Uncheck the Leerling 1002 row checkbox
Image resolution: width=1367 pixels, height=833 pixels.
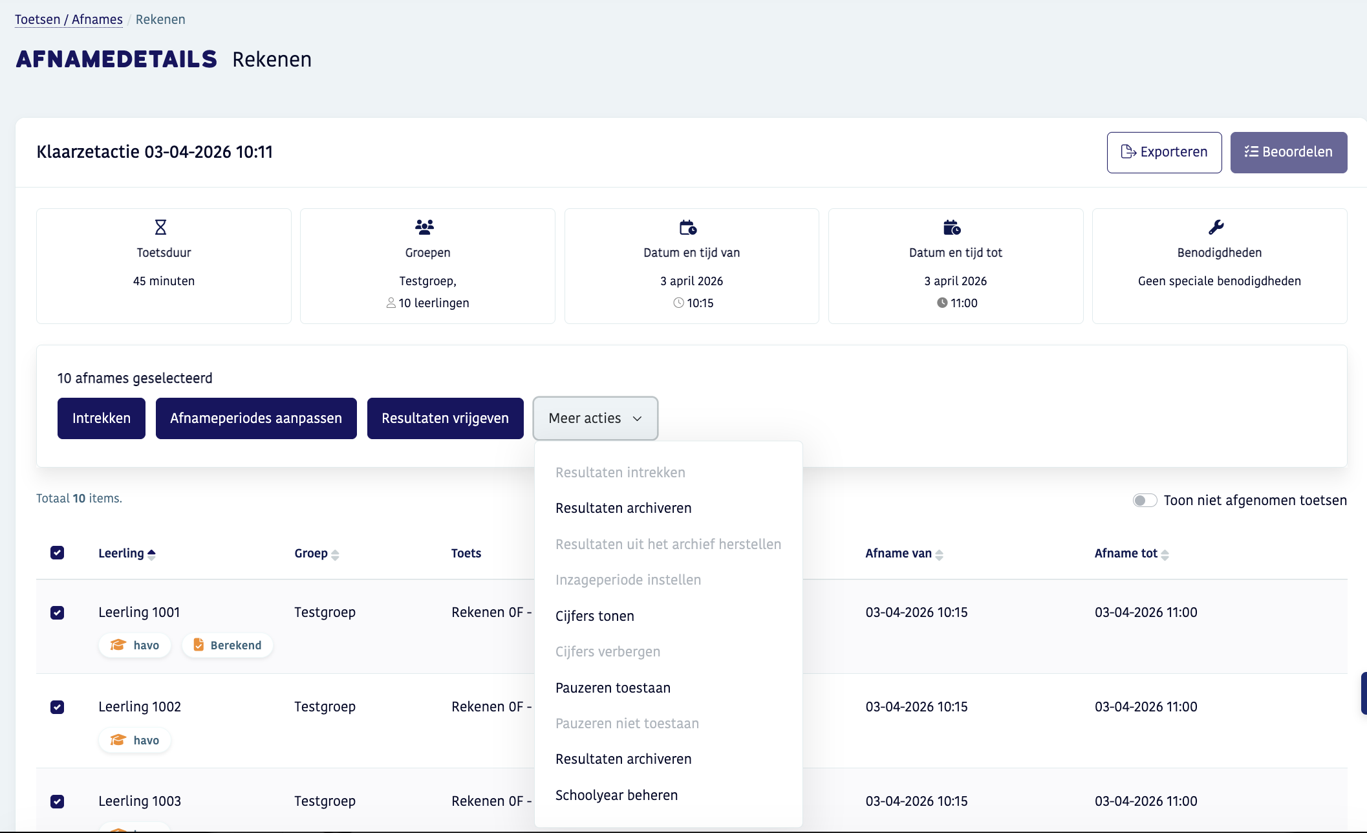click(x=58, y=707)
